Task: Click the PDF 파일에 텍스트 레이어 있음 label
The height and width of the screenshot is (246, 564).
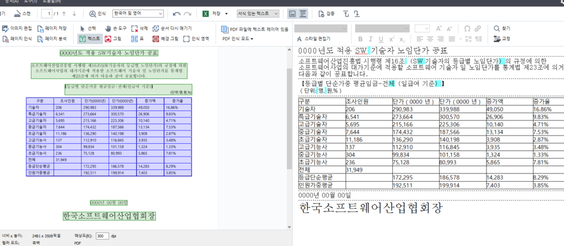Action: [x=255, y=29]
